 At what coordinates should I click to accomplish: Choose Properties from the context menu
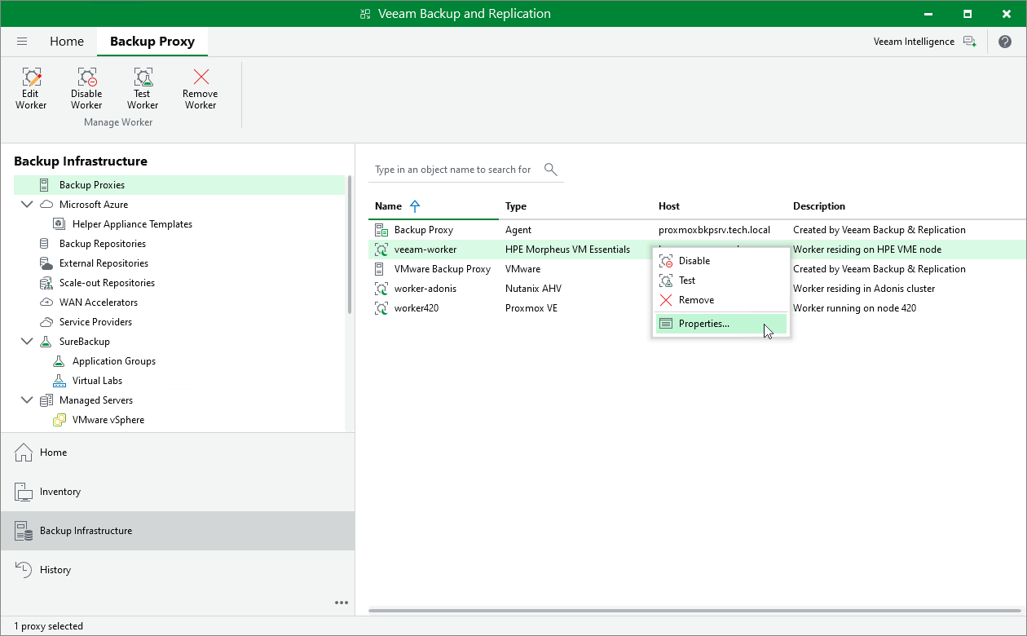703,324
